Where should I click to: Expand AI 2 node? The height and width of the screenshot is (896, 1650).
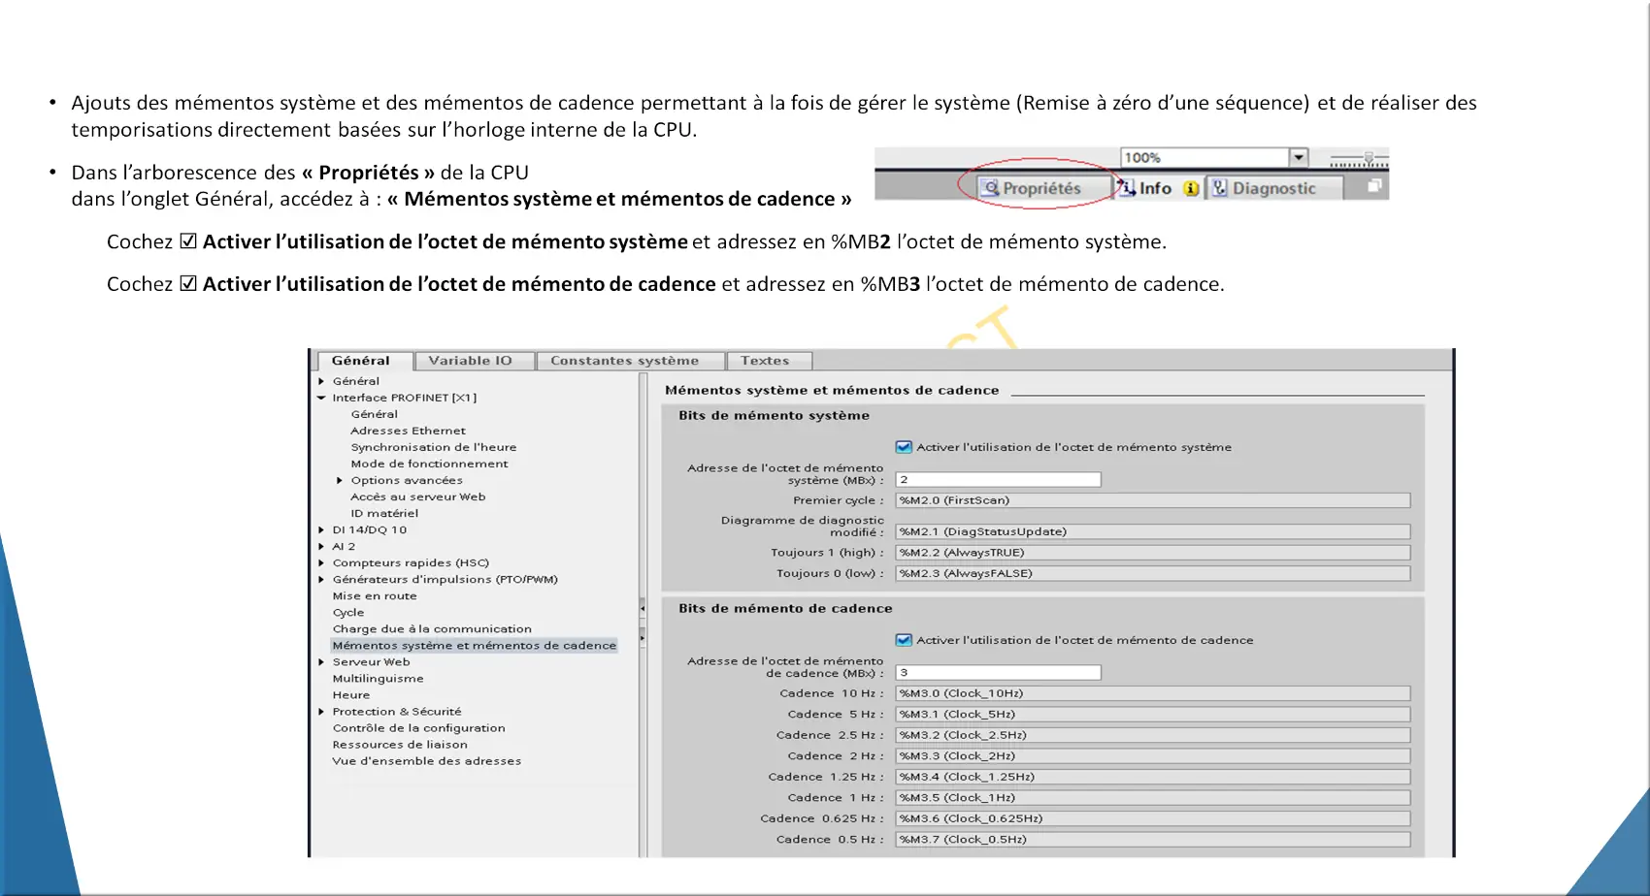pyautogui.click(x=321, y=546)
